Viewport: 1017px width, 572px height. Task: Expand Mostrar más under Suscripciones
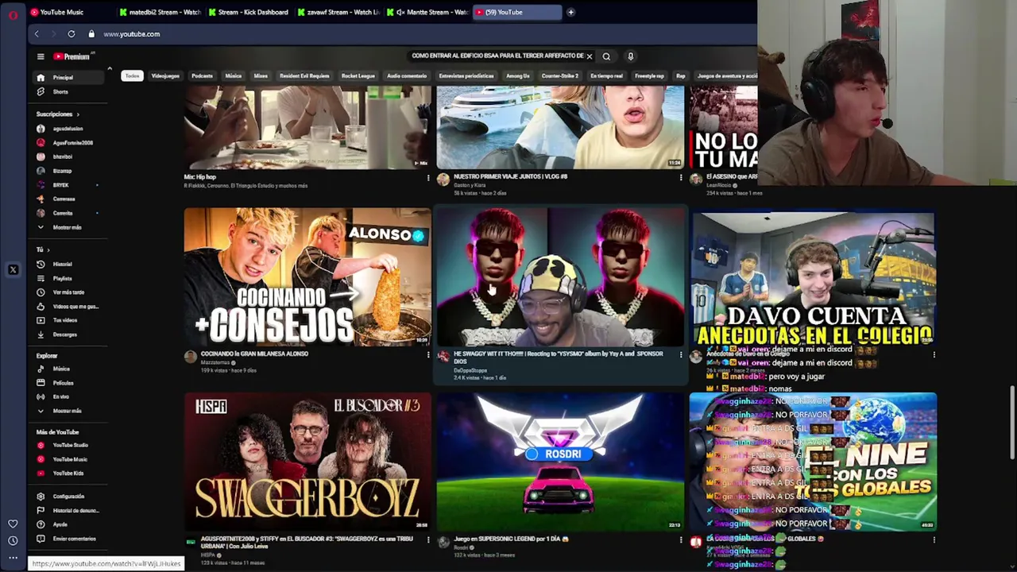point(70,228)
